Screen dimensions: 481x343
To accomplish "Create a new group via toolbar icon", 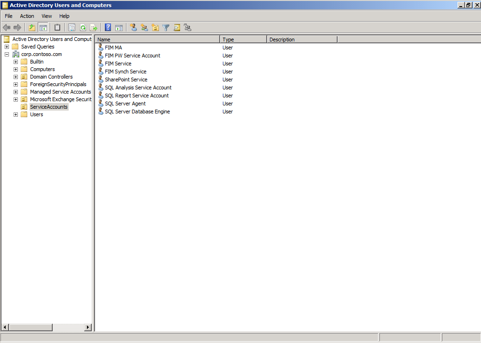I will [x=144, y=28].
